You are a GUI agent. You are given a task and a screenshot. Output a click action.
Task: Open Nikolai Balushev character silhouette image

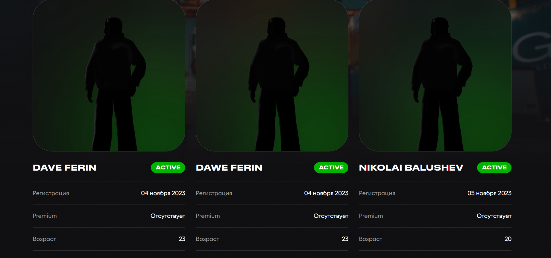(435, 75)
